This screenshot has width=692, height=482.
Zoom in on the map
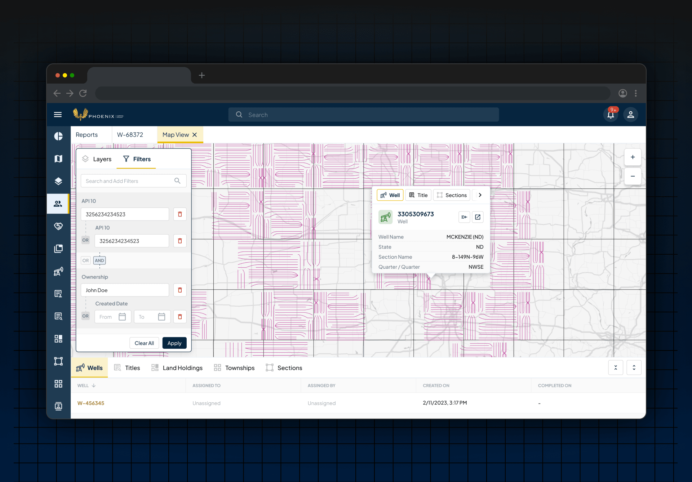click(633, 157)
